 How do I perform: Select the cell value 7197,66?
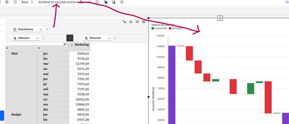pos(80,89)
